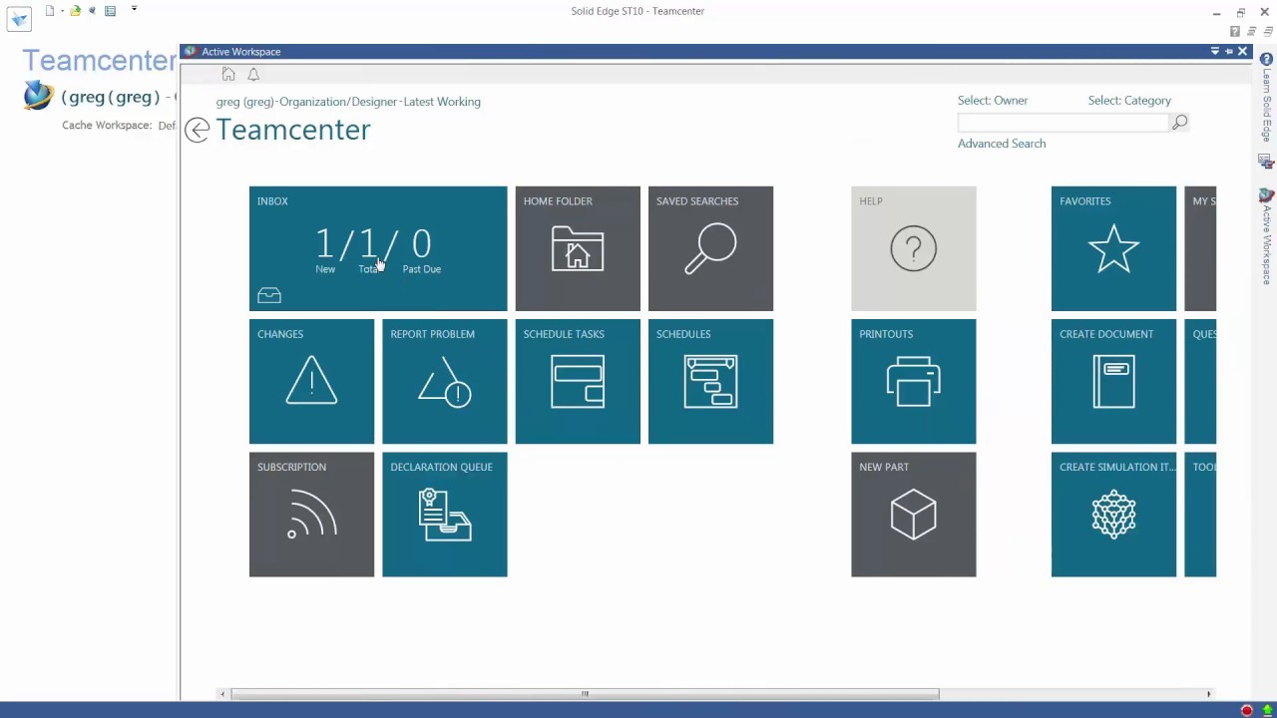Open the Create Simulation Item tile

(1113, 515)
